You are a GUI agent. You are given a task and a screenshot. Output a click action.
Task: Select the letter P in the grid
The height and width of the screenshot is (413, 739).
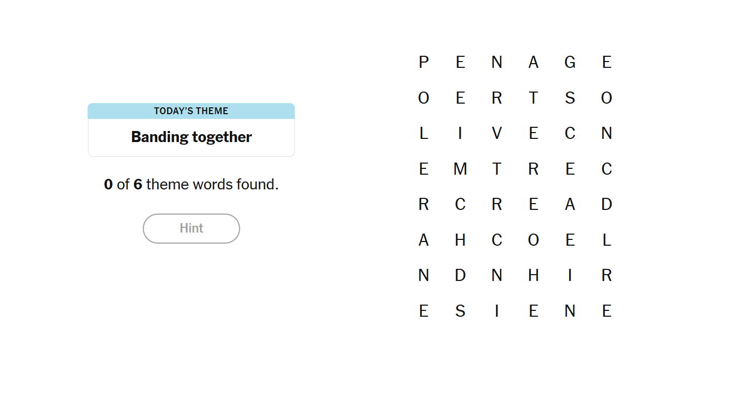click(423, 63)
